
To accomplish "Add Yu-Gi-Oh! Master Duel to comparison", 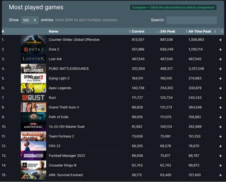I will (x=220, y=127).
